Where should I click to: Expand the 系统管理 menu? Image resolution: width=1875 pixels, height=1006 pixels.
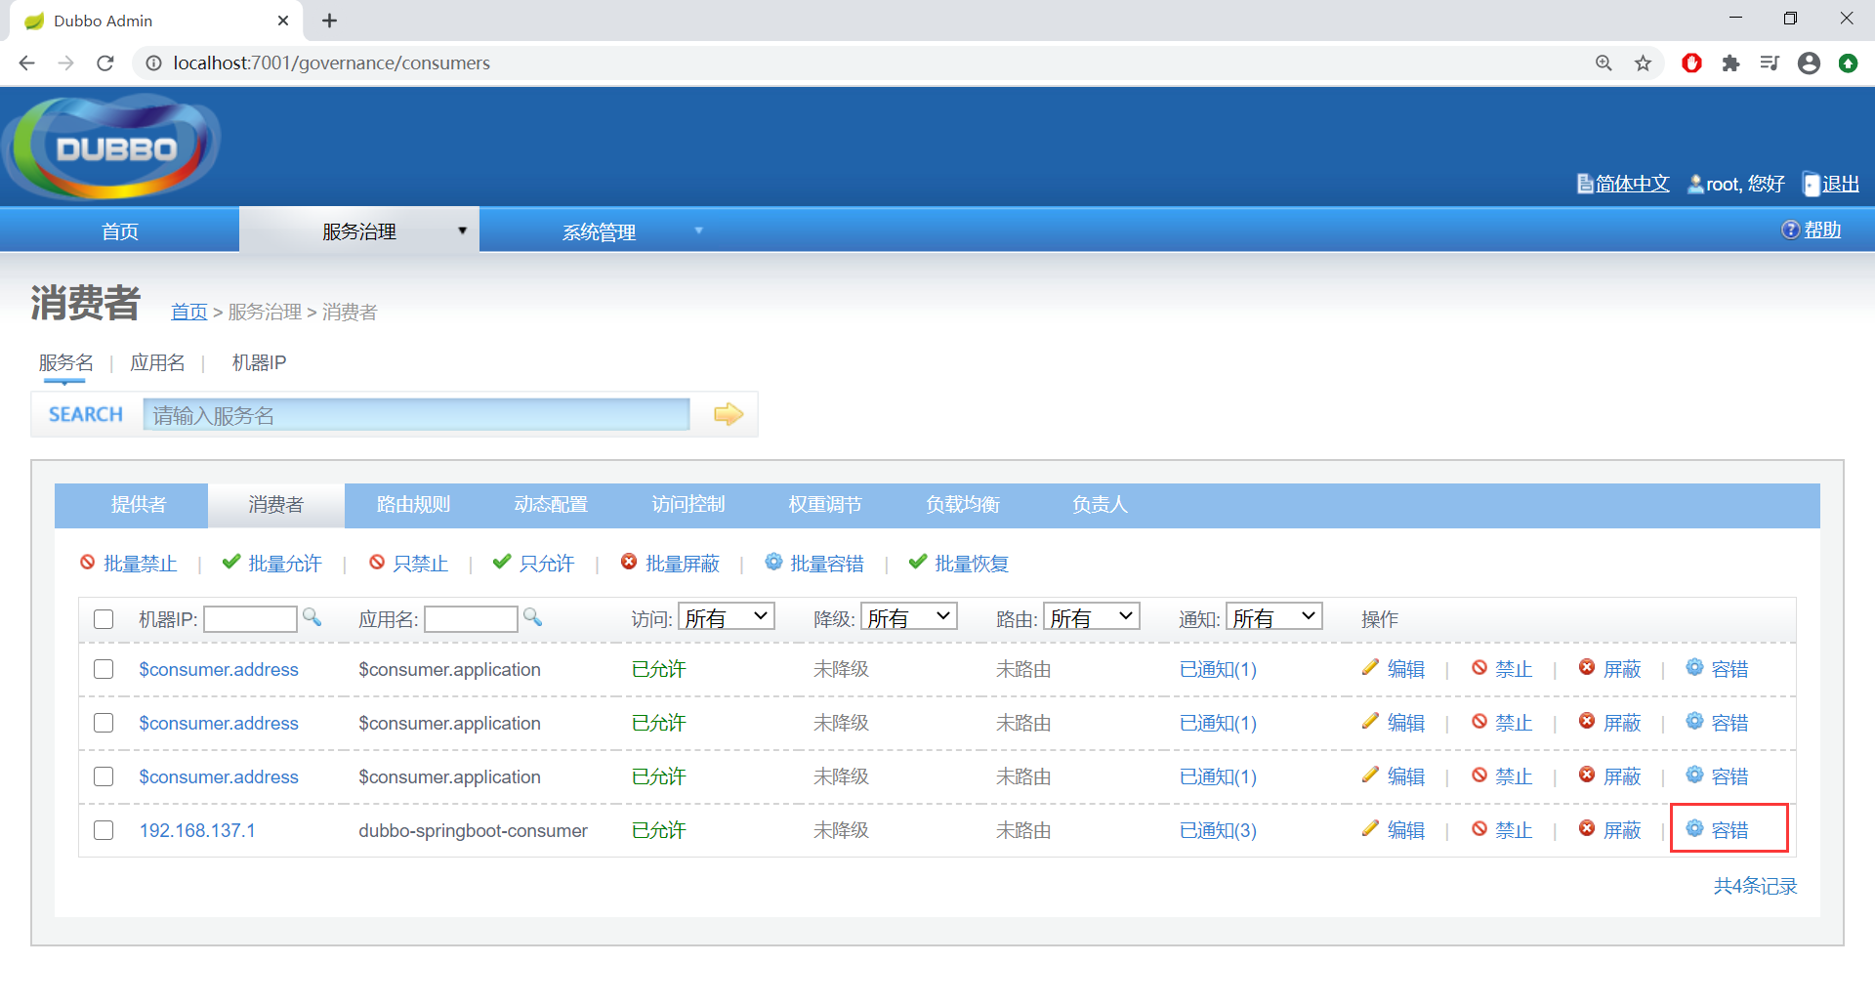(x=599, y=231)
